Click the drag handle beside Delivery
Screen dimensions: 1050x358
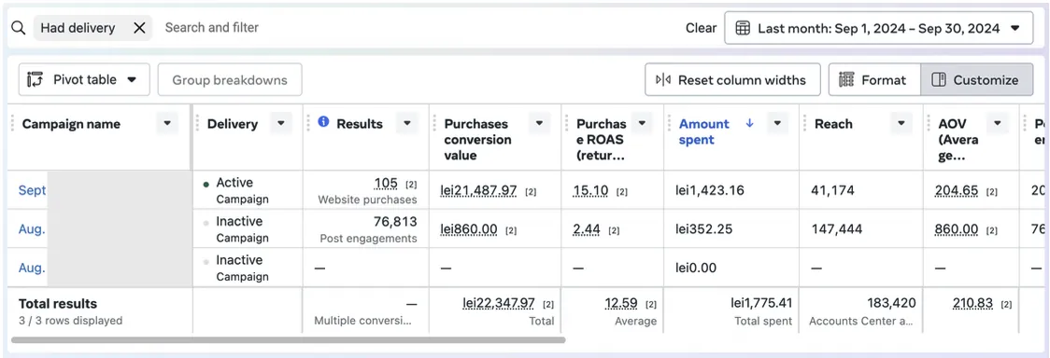click(198, 124)
